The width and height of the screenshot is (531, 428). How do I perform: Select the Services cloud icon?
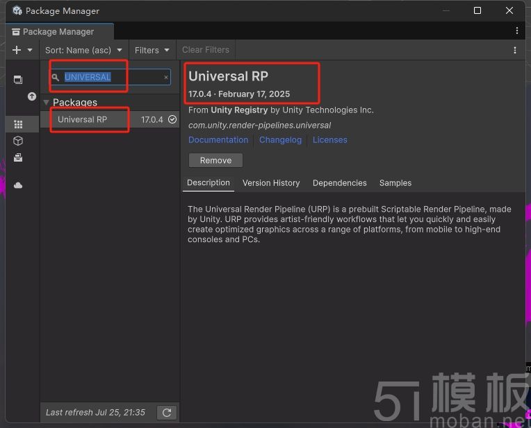click(x=18, y=185)
